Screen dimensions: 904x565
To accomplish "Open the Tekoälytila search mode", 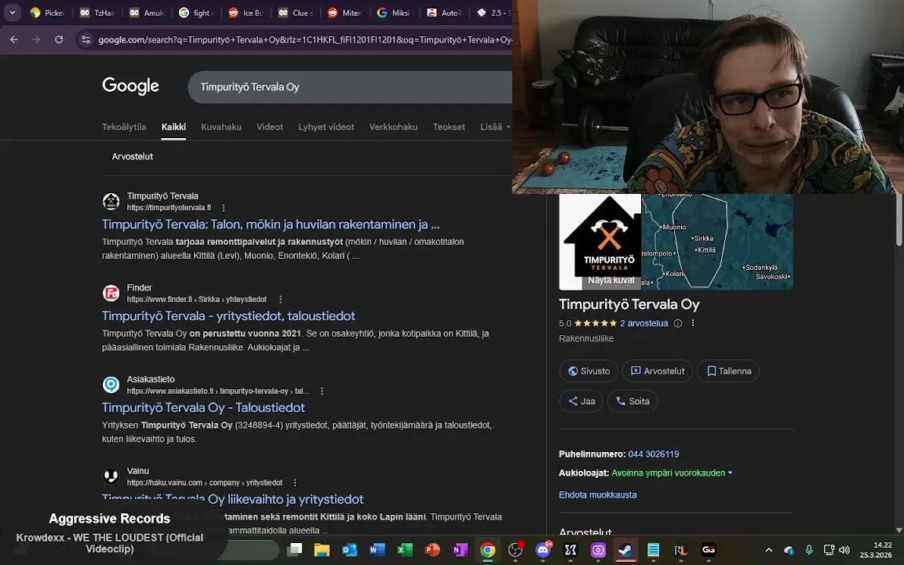I will (x=124, y=127).
